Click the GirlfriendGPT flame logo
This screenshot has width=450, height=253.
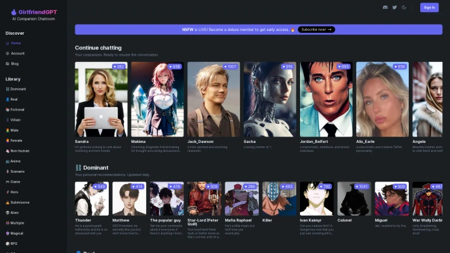tap(13, 12)
